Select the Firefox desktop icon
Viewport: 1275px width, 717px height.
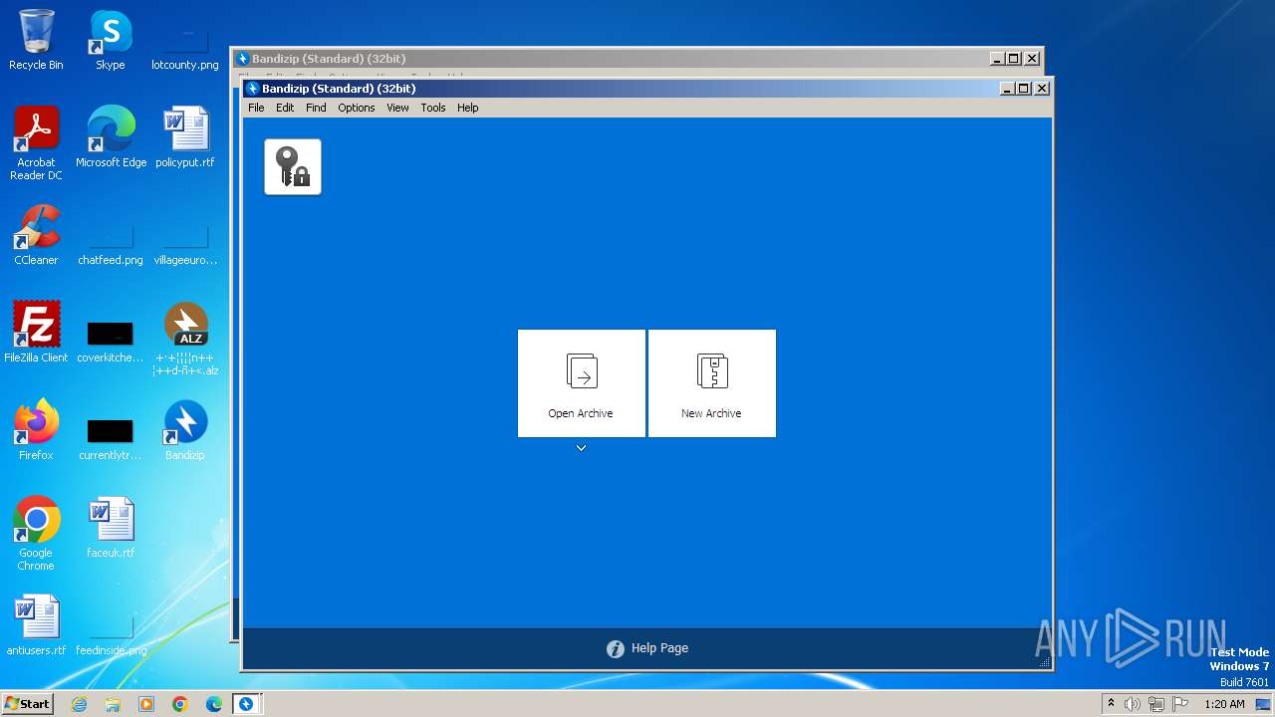pyautogui.click(x=36, y=430)
